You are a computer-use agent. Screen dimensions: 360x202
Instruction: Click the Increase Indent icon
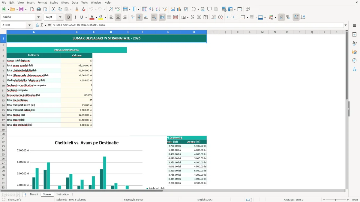229,17
